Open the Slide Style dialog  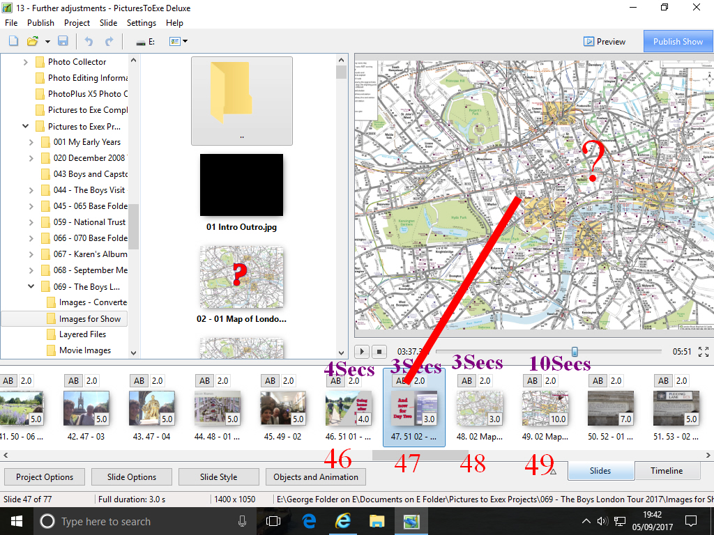pyautogui.click(x=218, y=476)
